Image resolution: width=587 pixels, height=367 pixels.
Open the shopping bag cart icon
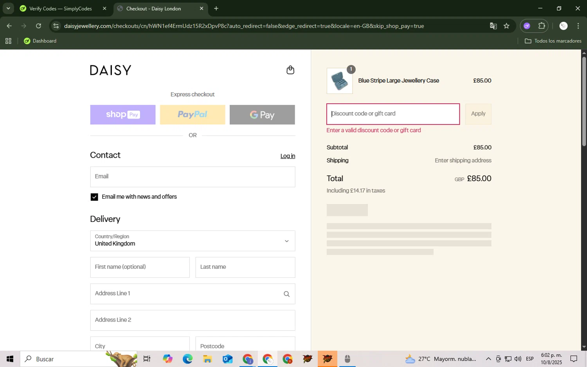[x=290, y=70]
